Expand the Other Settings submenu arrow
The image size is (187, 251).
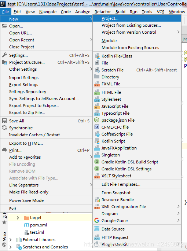click(91, 69)
